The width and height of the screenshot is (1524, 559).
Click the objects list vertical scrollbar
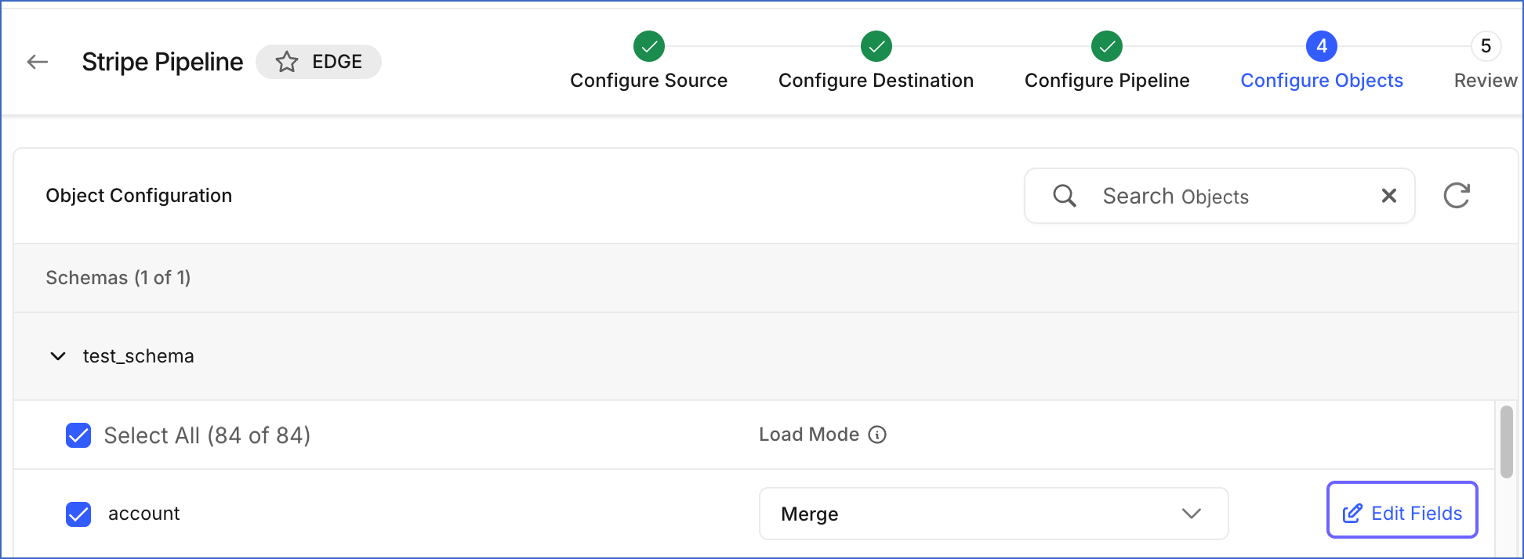point(1506,442)
